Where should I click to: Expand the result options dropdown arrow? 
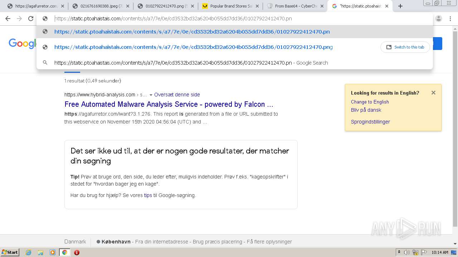point(151,95)
